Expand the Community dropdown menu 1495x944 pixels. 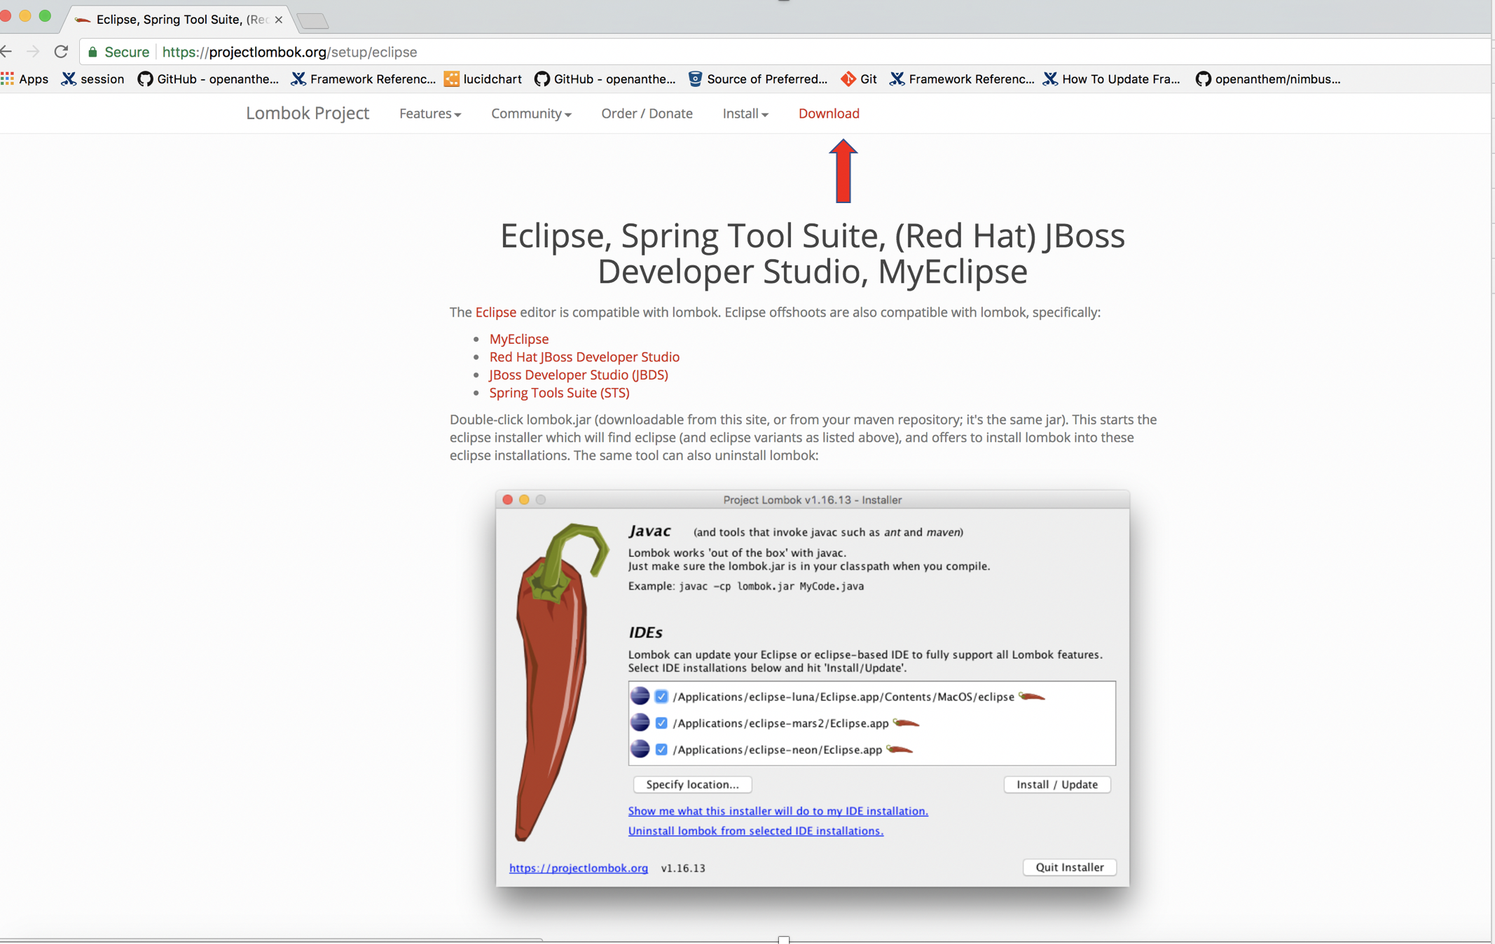[x=530, y=113]
